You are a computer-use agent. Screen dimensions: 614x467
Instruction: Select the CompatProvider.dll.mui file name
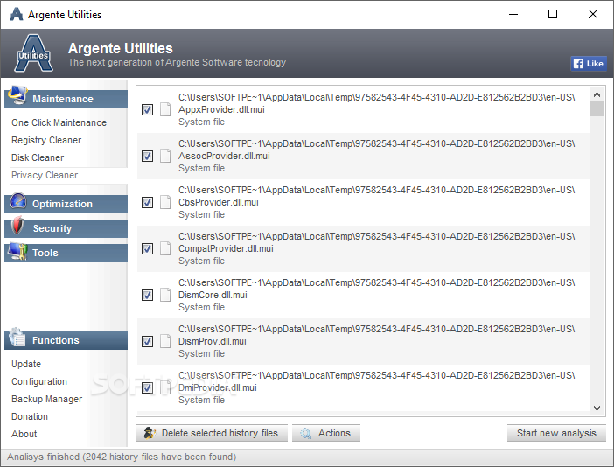point(226,248)
